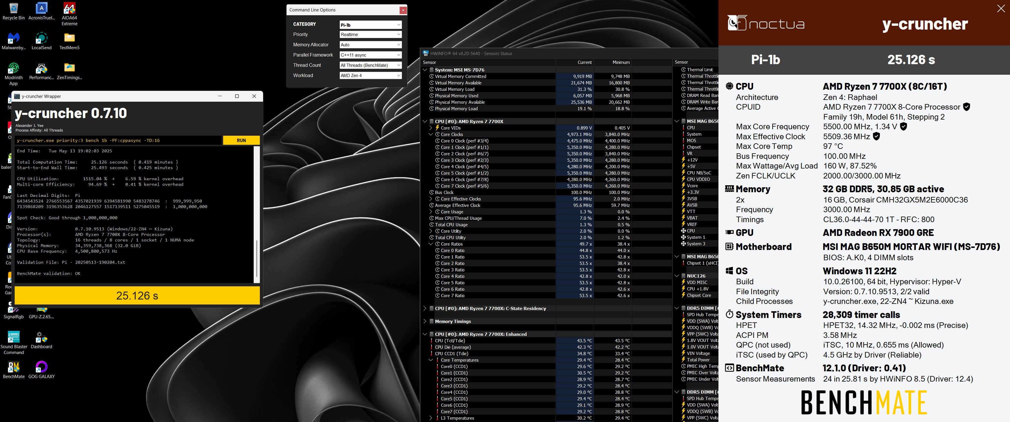This screenshot has height=422, width=1010.
Task: Click HWiNFO icon in Sensors Status title
Action: [425, 53]
